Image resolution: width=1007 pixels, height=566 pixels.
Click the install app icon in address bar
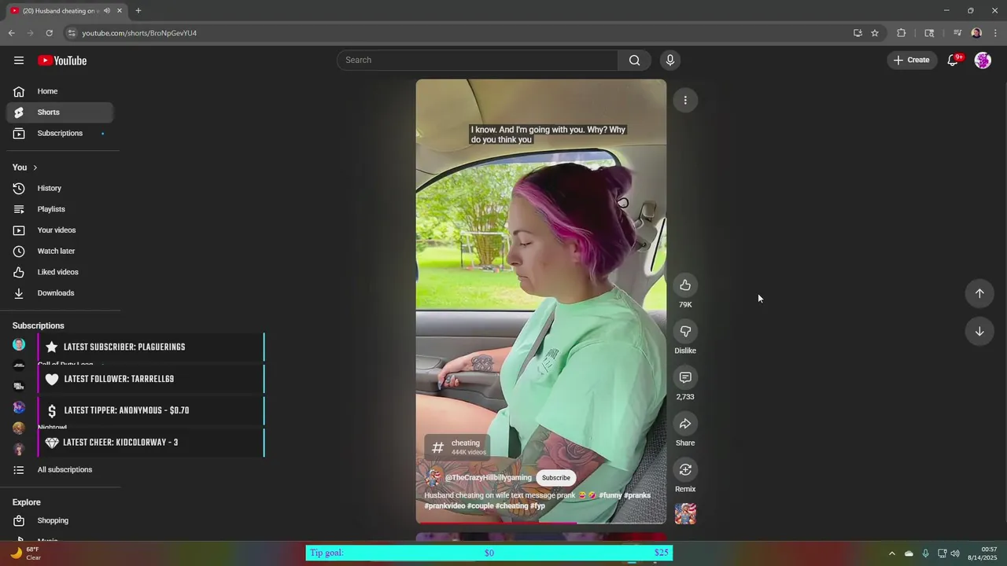click(858, 33)
